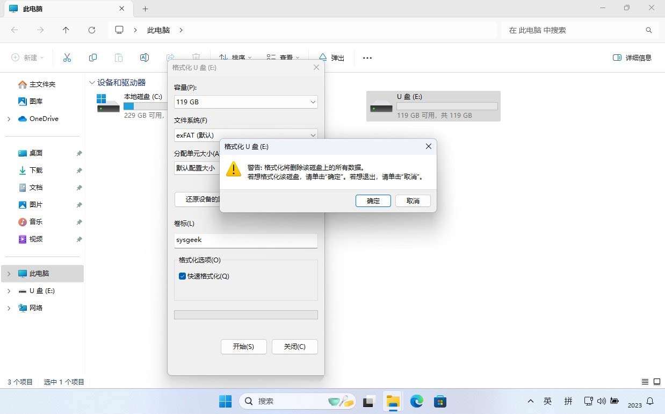Click 确定 to confirm formatting
The image size is (665, 414).
coord(373,201)
